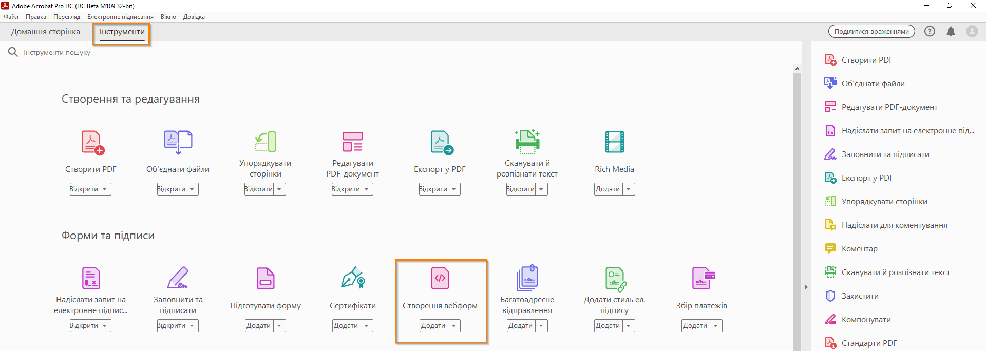
Task: Click the Сертифікати fountain pen icon
Action: click(353, 277)
